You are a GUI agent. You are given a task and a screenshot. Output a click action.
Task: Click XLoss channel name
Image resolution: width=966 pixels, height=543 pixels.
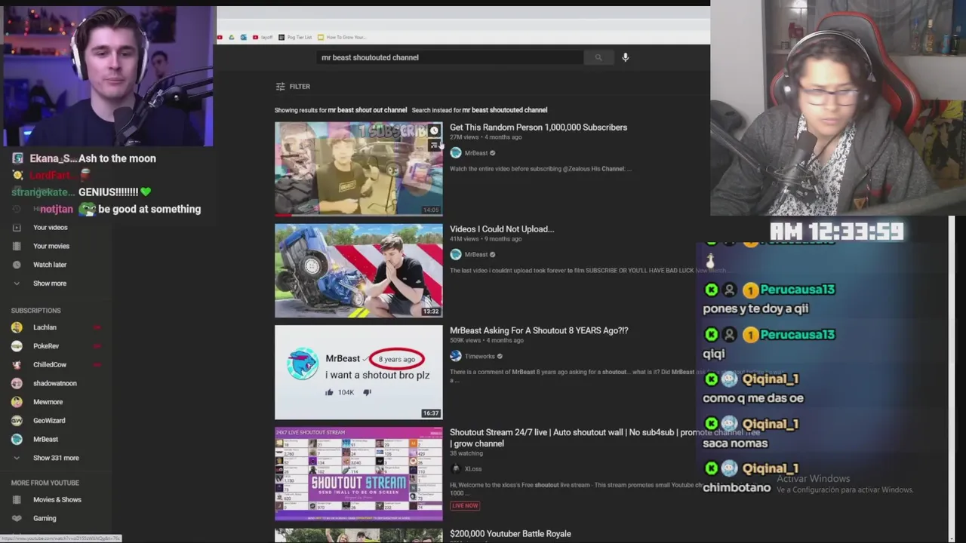click(x=473, y=469)
